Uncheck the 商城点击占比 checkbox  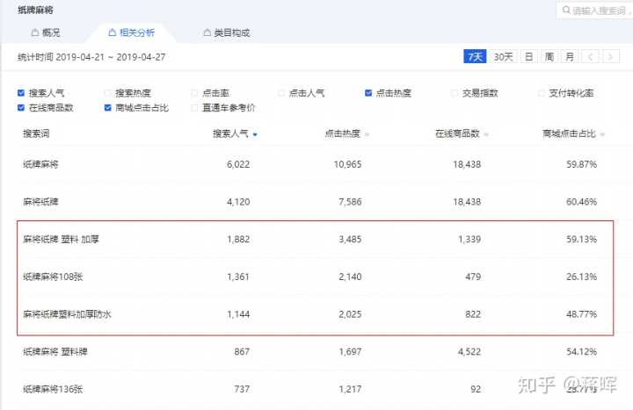click(108, 108)
